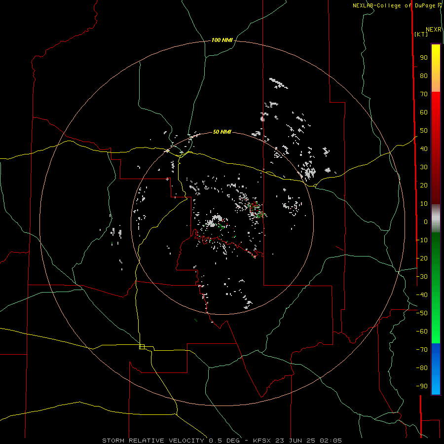
Task: Click the "23 JUN 25" date text
Action: (295, 441)
